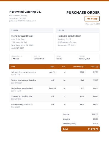Click the $45.00 shipping amount
This screenshot has width=109, height=154.
point(96,119)
